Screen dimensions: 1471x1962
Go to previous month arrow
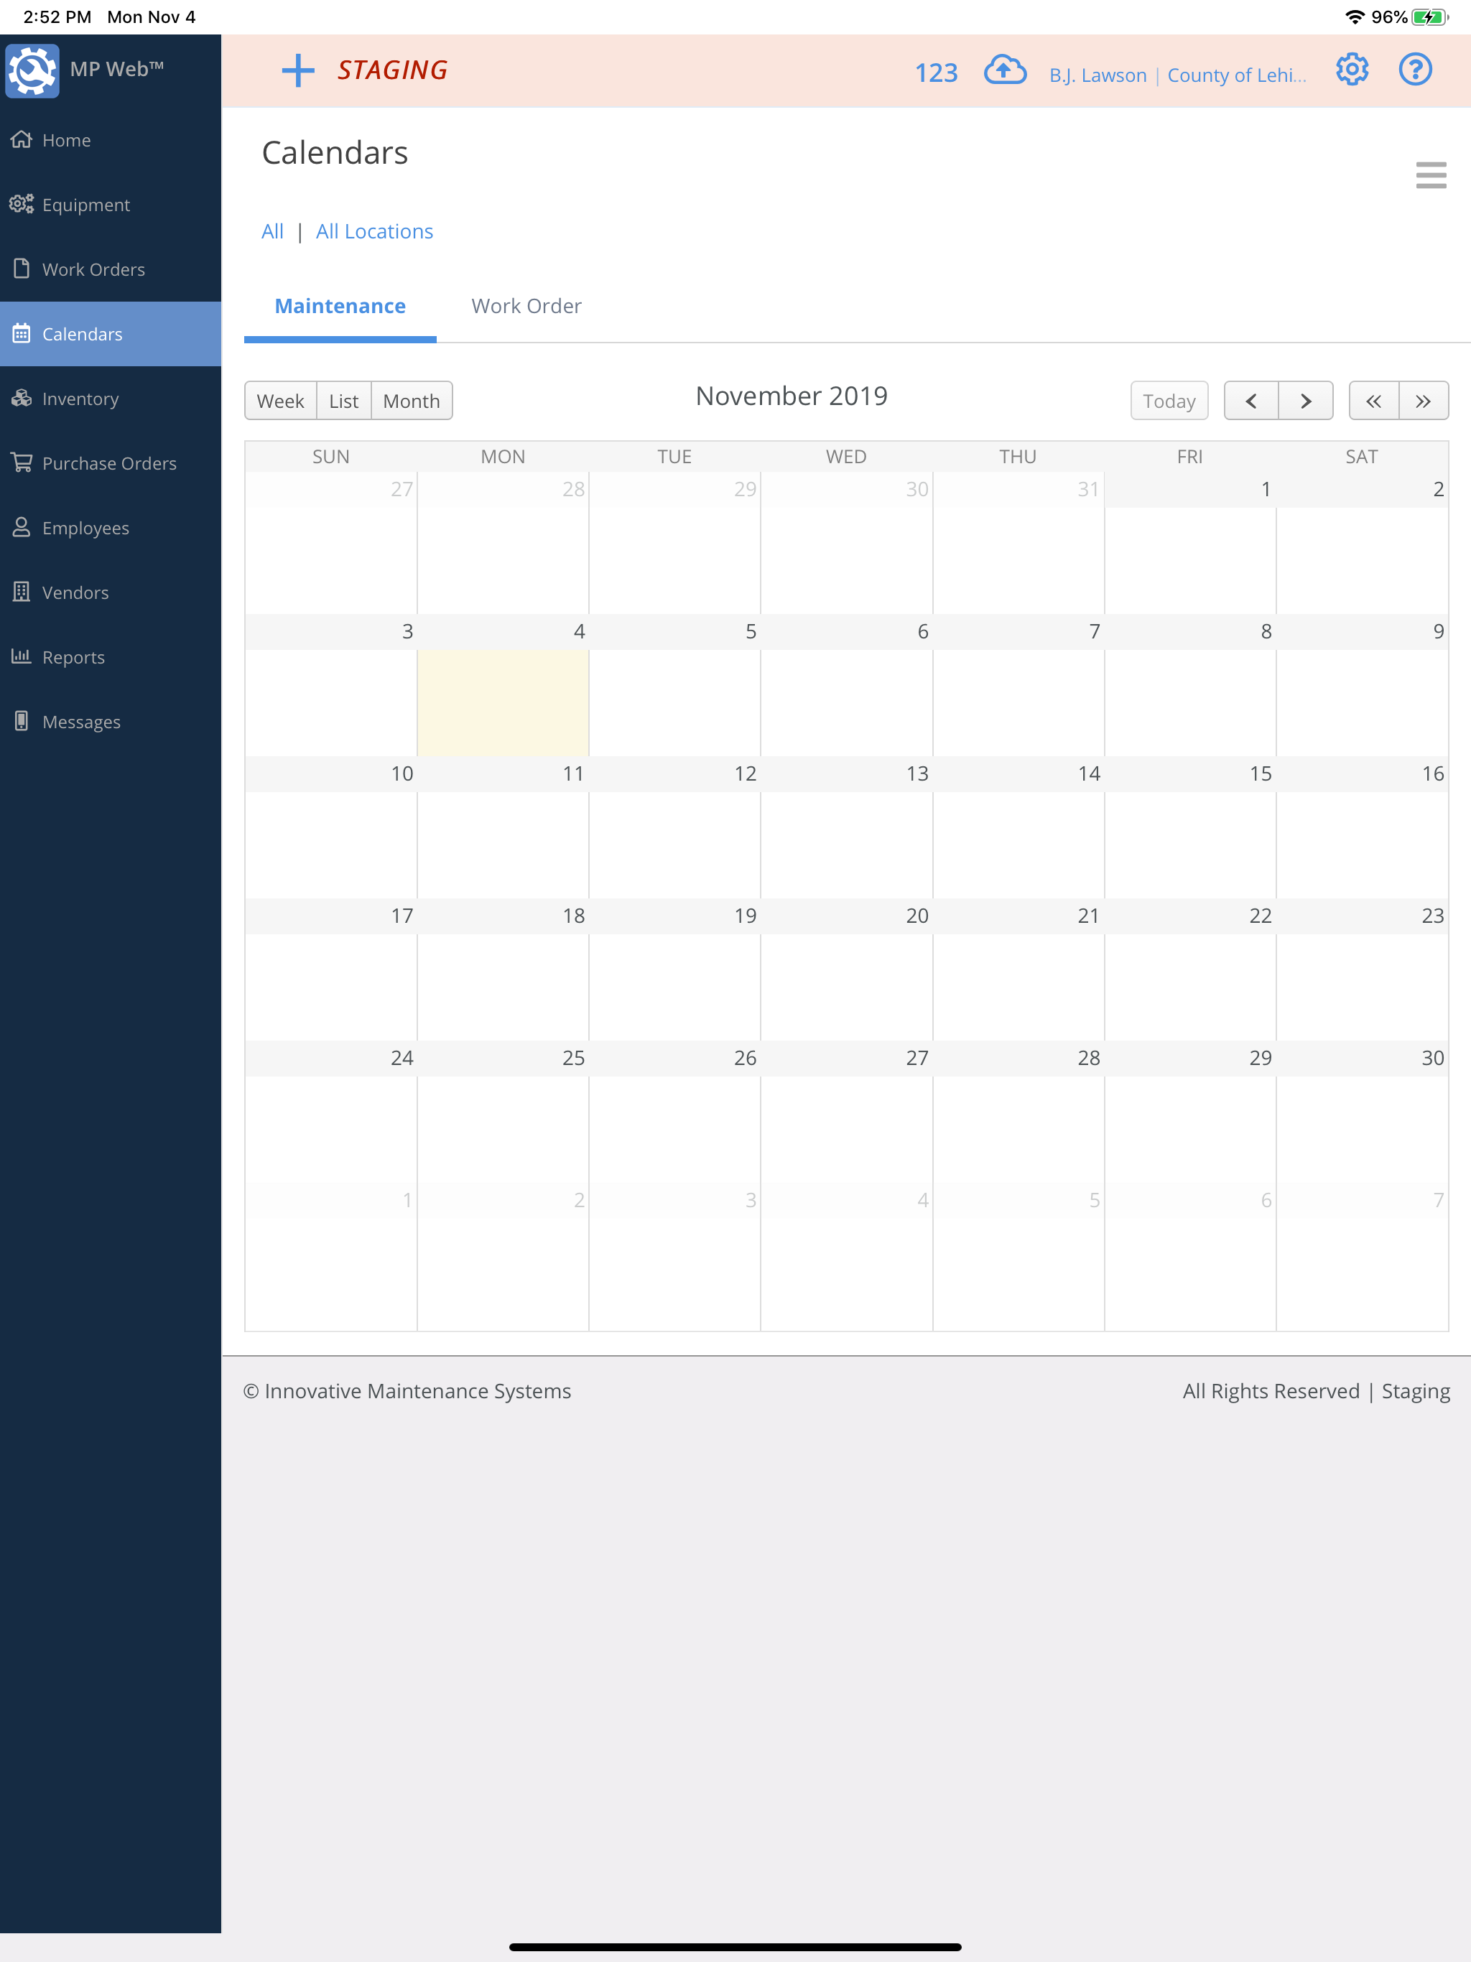1251,401
